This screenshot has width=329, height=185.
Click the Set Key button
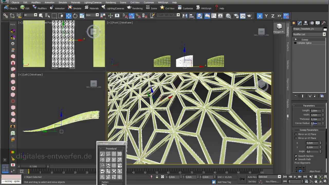pos(252,182)
